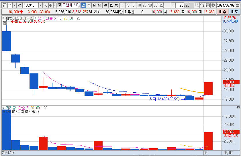The width and height of the screenshot is (241, 156).
Task: Click the trade amount 80,283백만
Action: pos(114,12)
